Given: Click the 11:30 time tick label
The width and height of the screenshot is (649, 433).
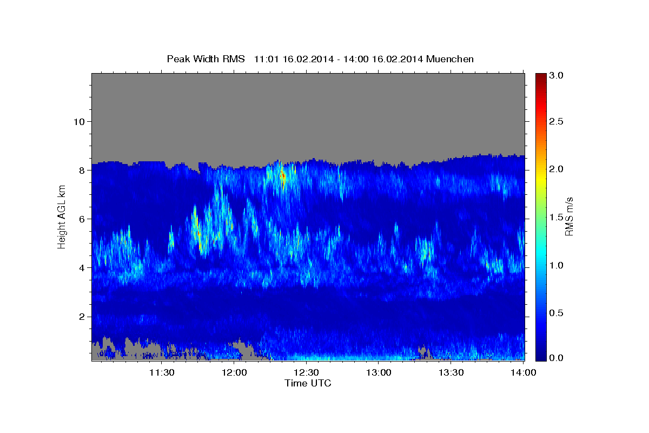Looking at the screenshot, I should 161,372.
